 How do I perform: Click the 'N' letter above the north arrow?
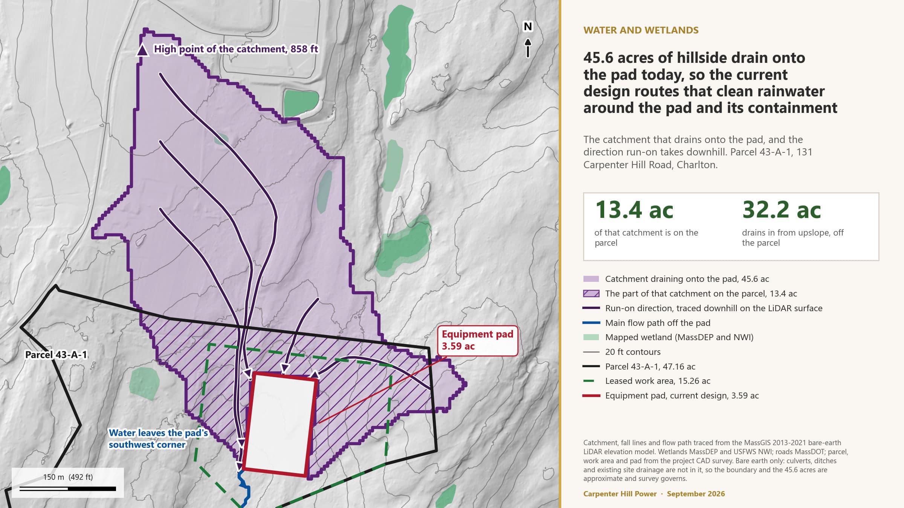point(528,26)
